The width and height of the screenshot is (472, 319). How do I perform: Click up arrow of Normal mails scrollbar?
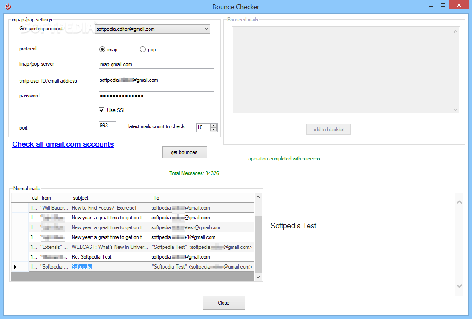tap(258, 197)
